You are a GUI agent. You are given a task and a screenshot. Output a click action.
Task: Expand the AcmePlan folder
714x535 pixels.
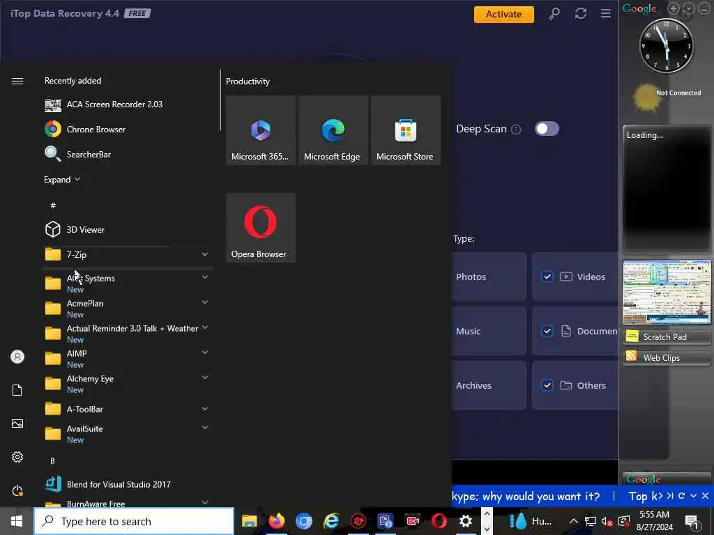pos(205,302)
